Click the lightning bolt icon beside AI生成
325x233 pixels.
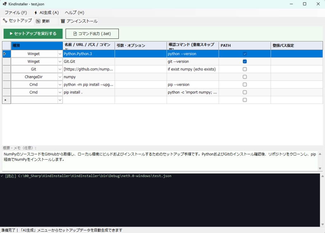[x=35, y=12]
